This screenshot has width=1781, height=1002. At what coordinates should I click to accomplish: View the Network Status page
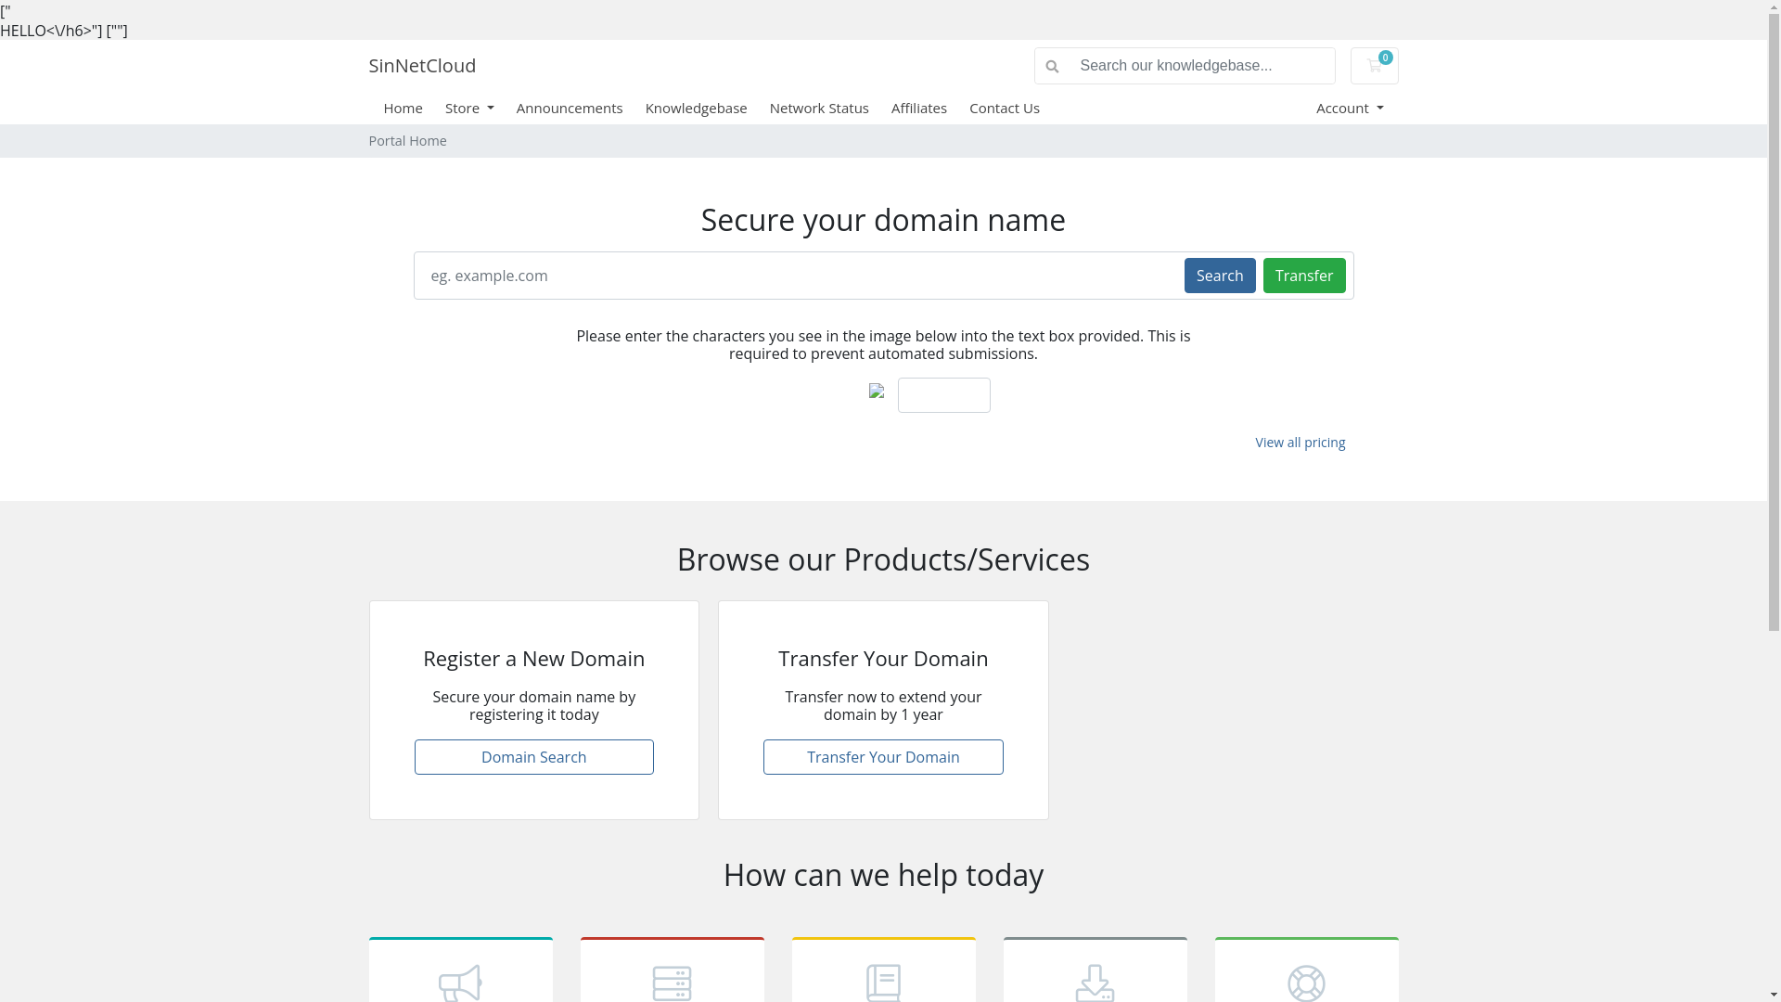(x=819, y=108)
